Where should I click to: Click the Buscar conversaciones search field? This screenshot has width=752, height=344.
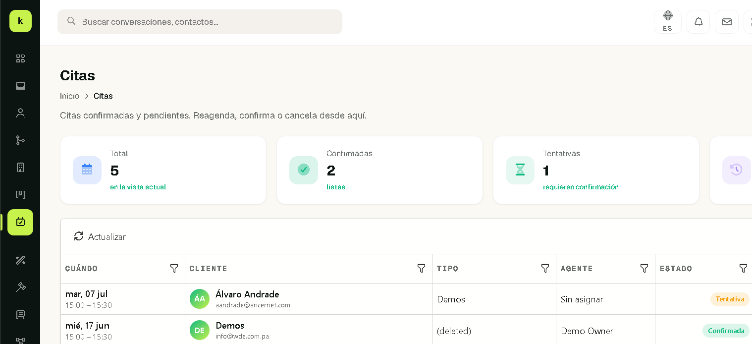click(x=200, y=22)
